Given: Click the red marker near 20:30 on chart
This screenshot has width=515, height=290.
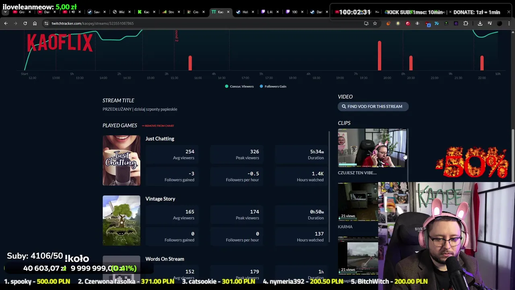Looking at the screenshot, I should pyautogui.click(x=410, y=63).
